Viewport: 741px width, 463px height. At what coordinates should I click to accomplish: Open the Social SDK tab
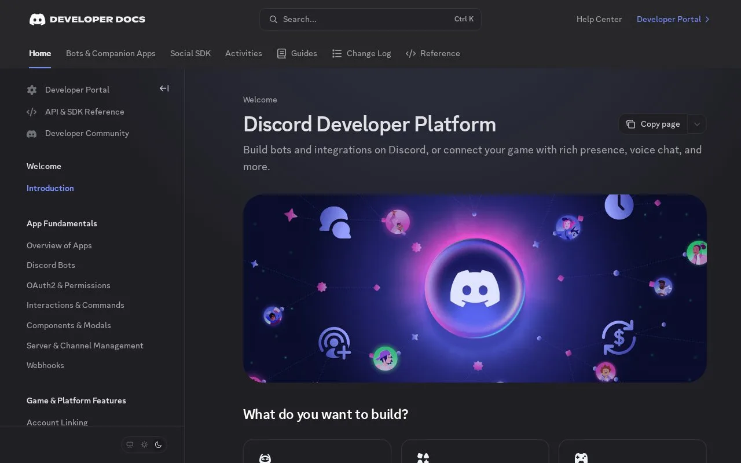click(x=190, y=53)
